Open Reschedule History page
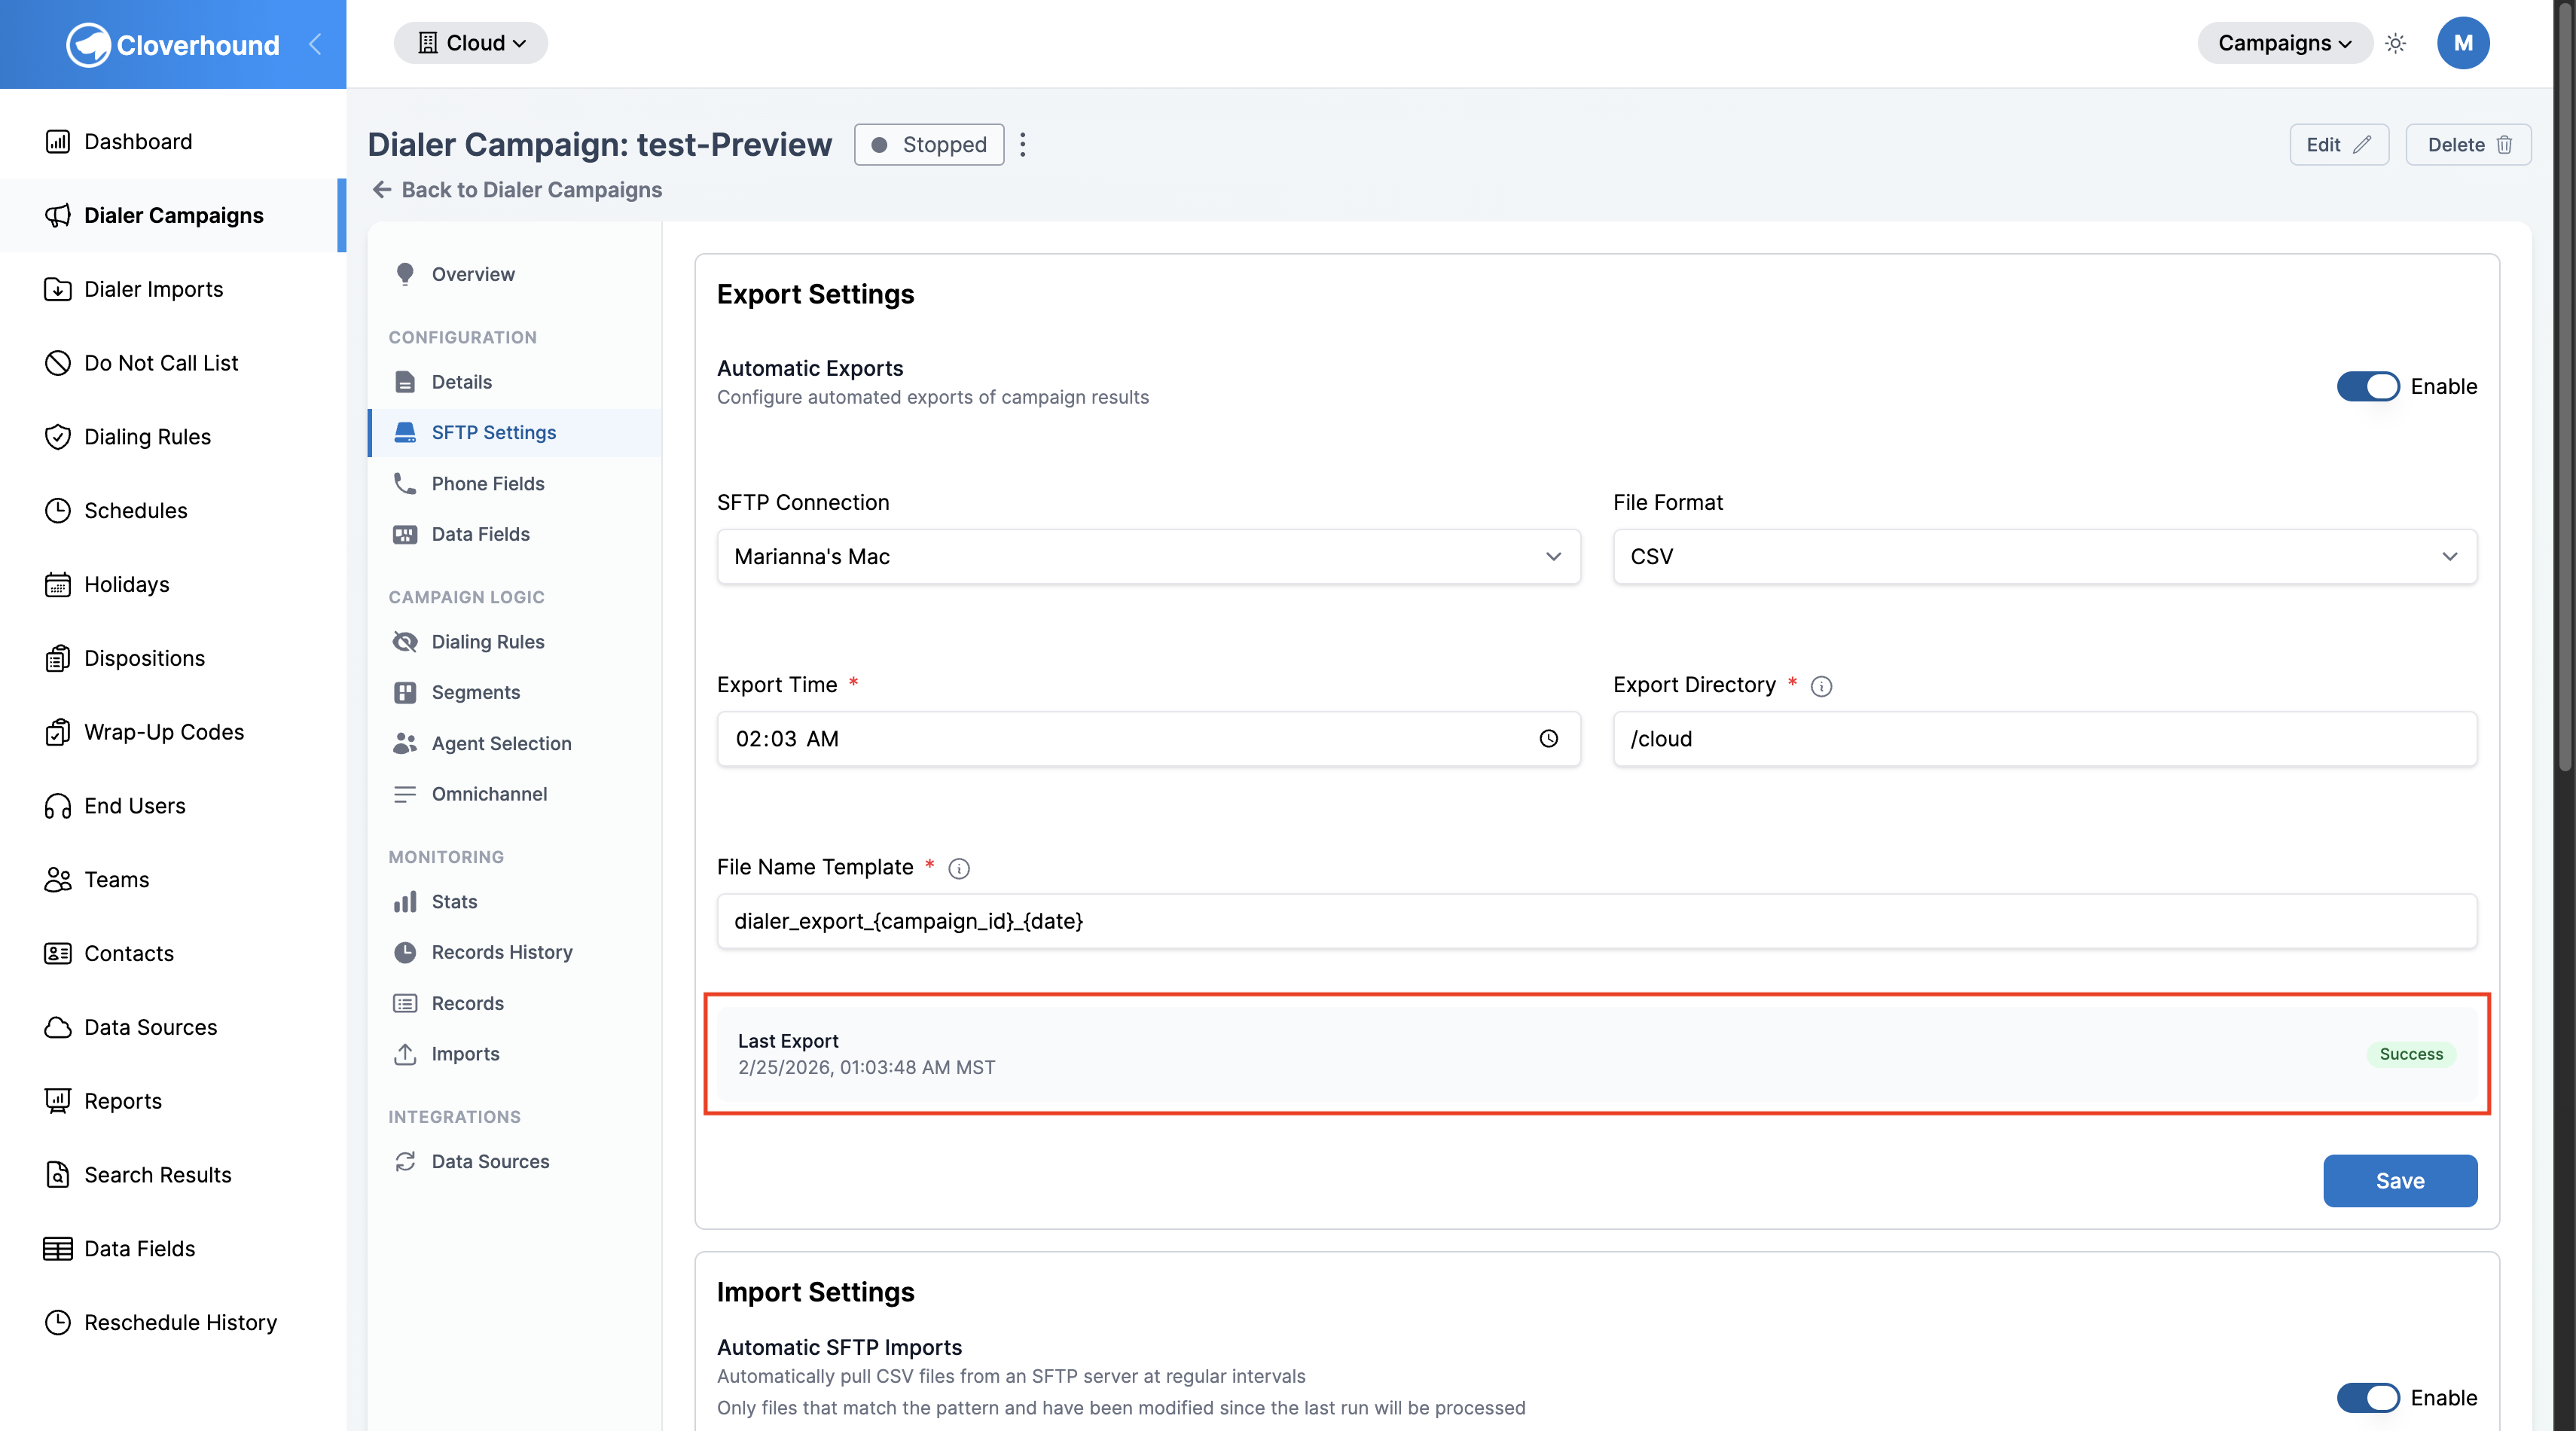Image resolution: width=2576 pixels, height=1431 pixels. click(x=172, y=1322)
